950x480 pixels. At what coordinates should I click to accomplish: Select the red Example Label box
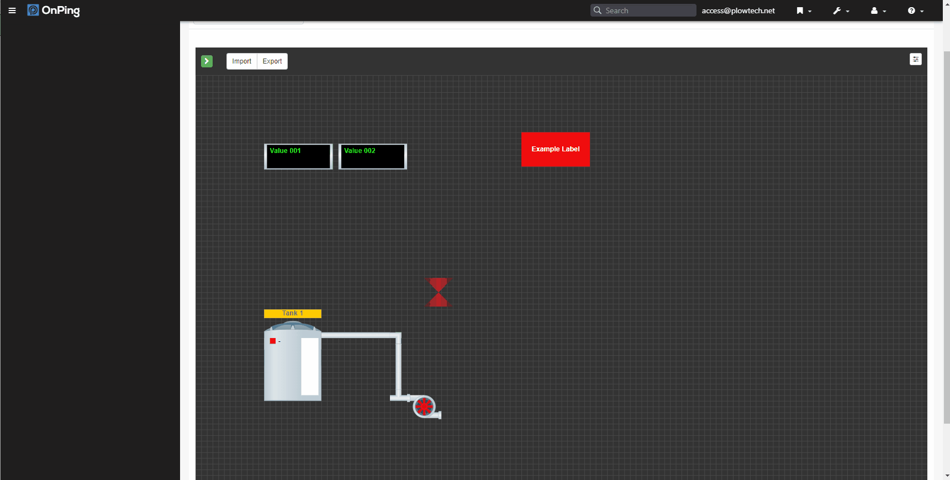(555, 149)
